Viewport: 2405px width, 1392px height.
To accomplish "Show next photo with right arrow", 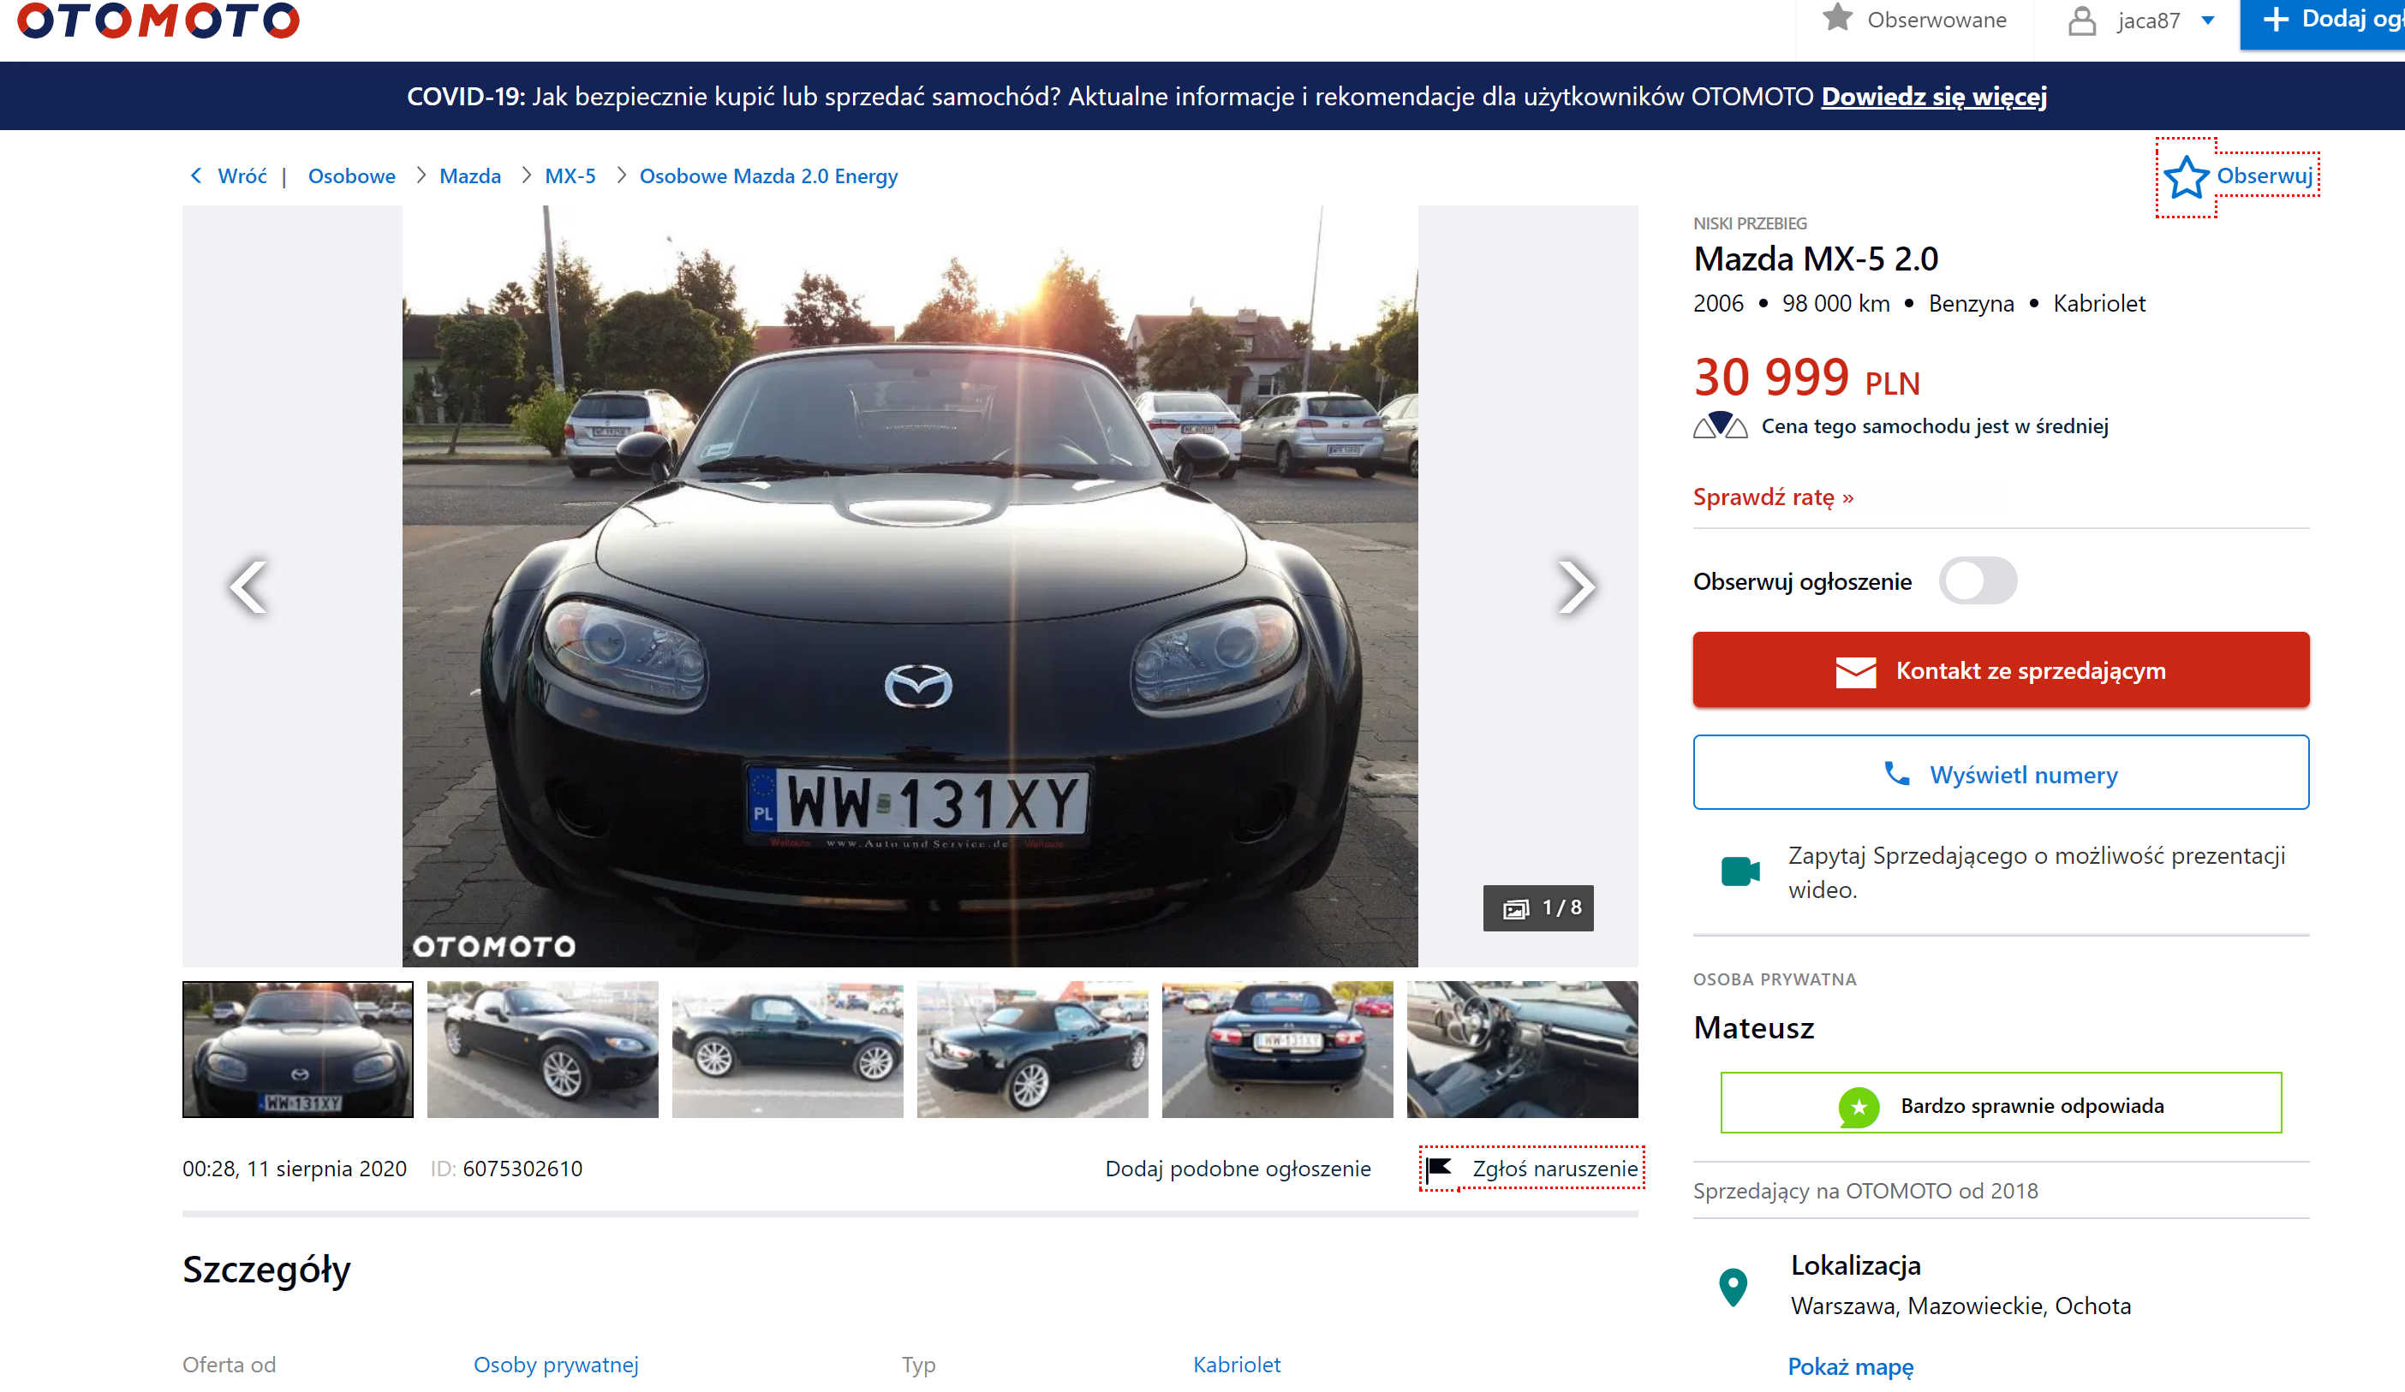I will (1575, 586).
